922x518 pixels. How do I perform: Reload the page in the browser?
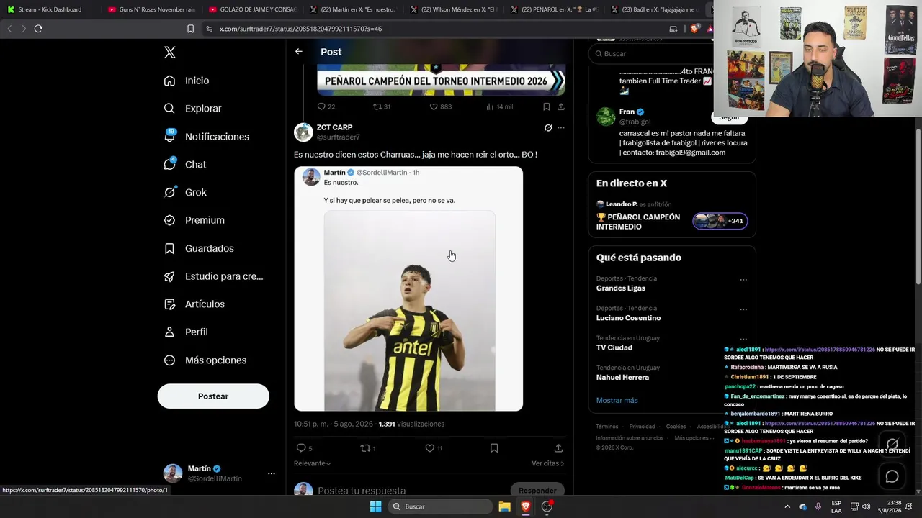pyautogui.click(x=38, y=29)
